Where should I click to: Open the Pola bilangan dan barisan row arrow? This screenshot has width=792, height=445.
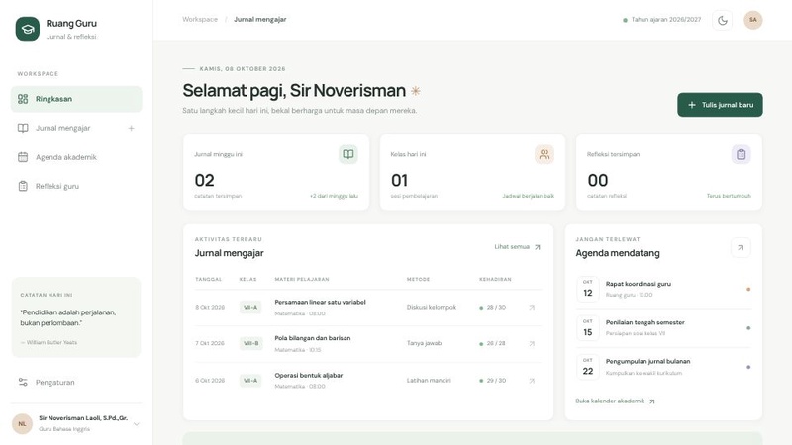coord(532,343)
